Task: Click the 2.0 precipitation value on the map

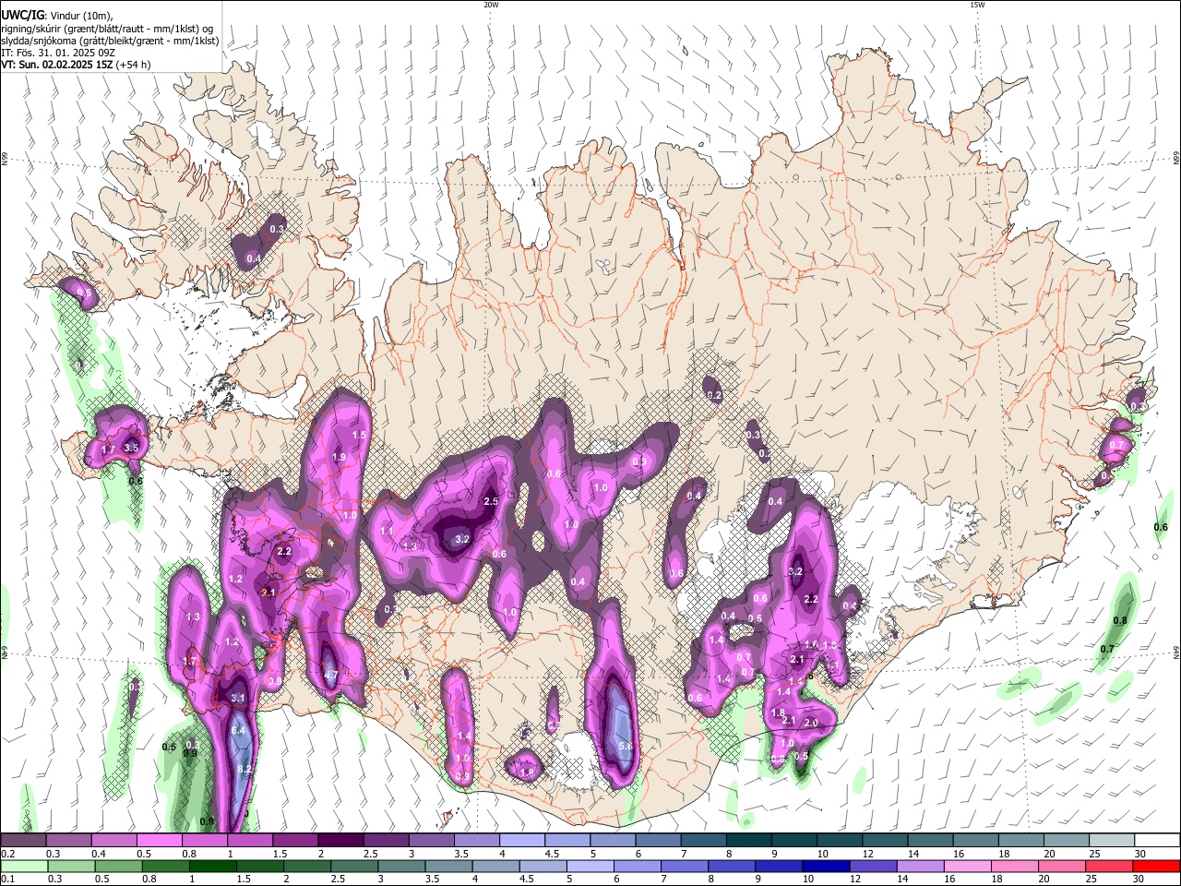Action: coord(812,723)
